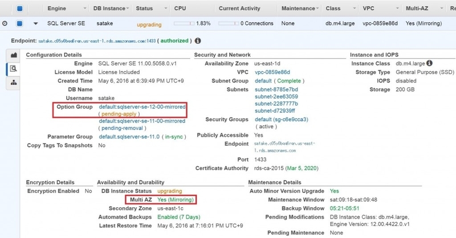
Task: Click the upgrading status in satake row
Action: (149, 24)
